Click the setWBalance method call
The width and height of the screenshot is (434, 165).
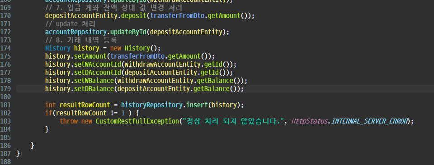click(x=94, y=81)
